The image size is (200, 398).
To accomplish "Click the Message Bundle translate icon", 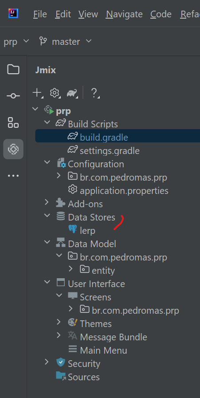I will point(73,335).
